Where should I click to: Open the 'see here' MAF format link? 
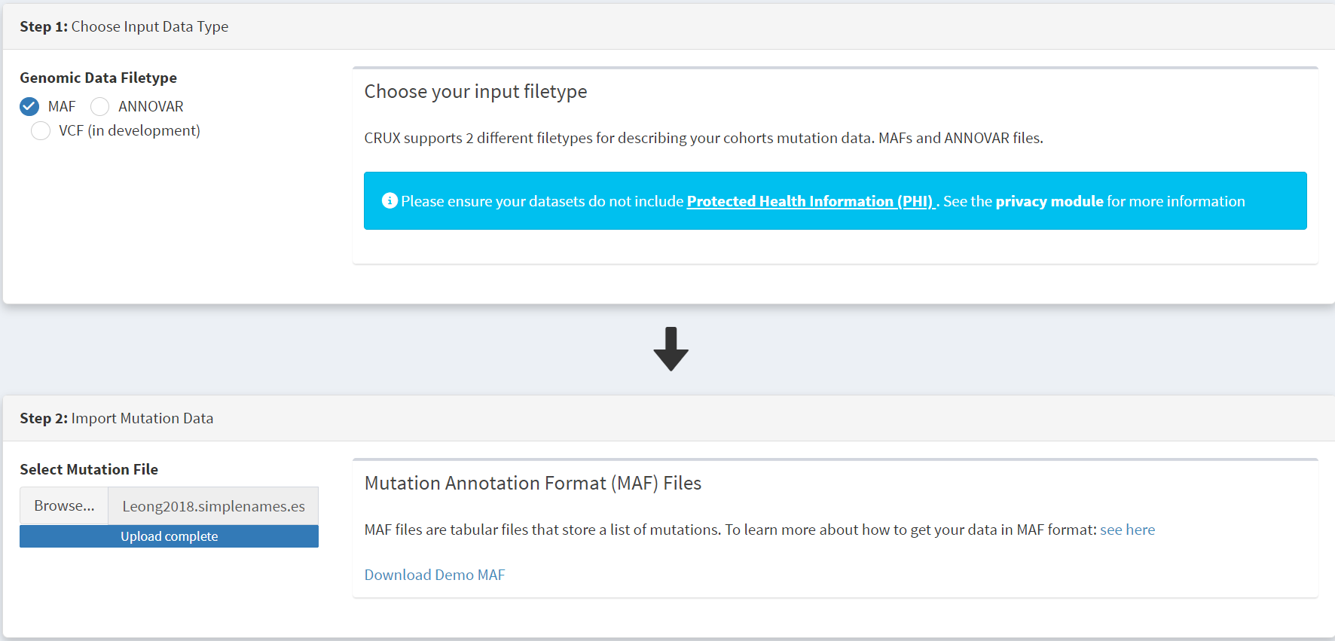coord(1127,530)
